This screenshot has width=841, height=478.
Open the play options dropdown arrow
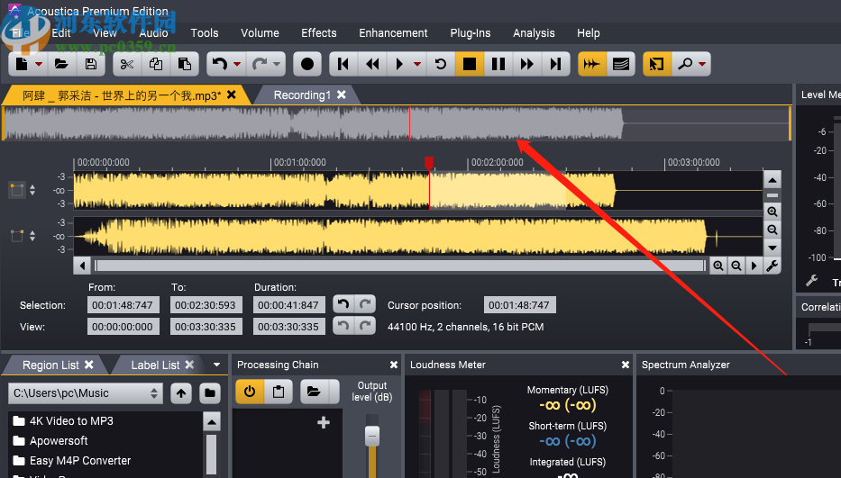(416, 64)
